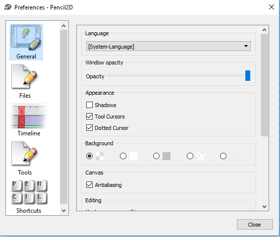
Task: Select the checkerboard background option
Action: 89,156
